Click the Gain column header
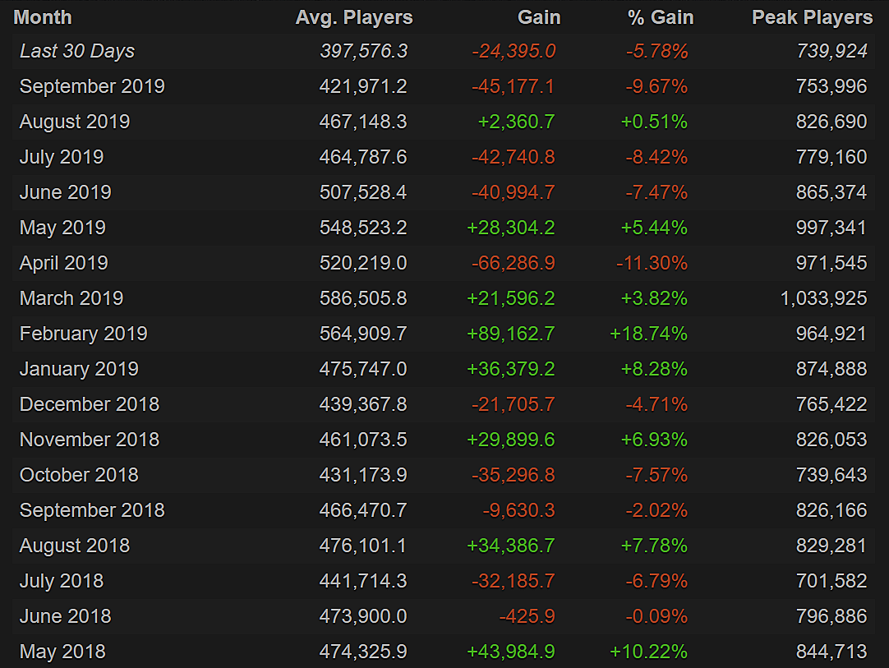 click(539, 17)
